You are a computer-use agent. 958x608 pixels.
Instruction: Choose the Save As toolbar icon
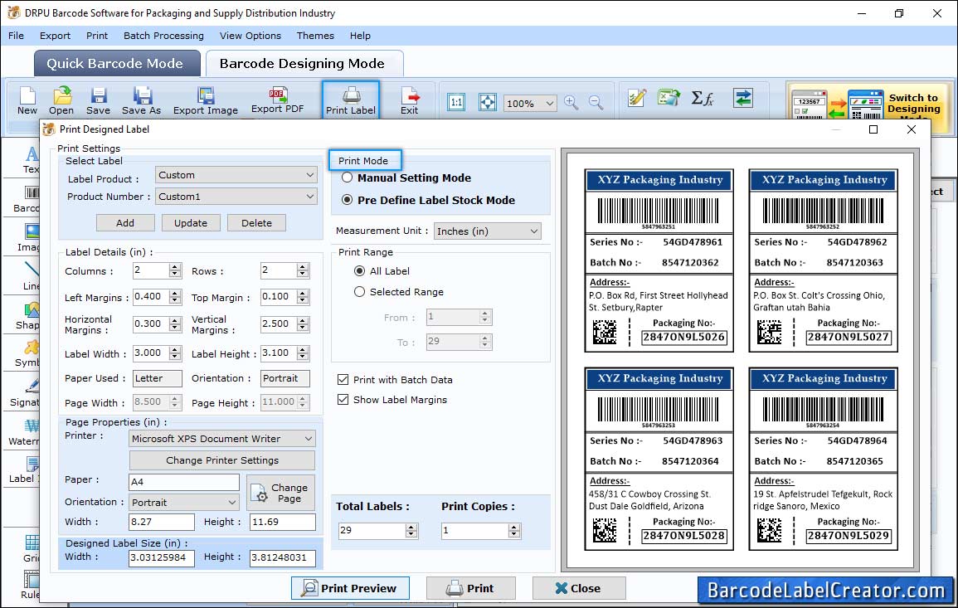pyautogui.click(x=141, y=101)
